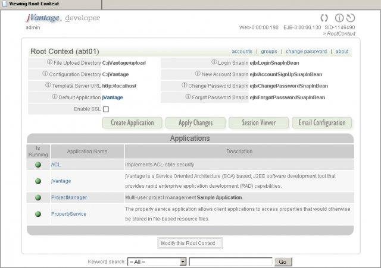Open the accounts link
This screenshot has width=381, height=268.
[242, 52]
